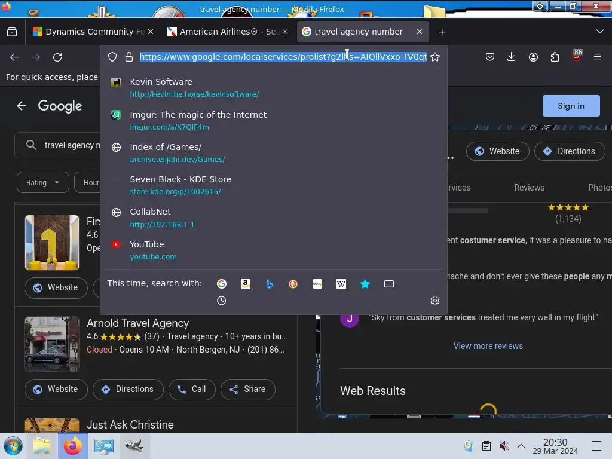Reload the current page
The height and width of the screenshot is (459, 612).
(57, 57)
